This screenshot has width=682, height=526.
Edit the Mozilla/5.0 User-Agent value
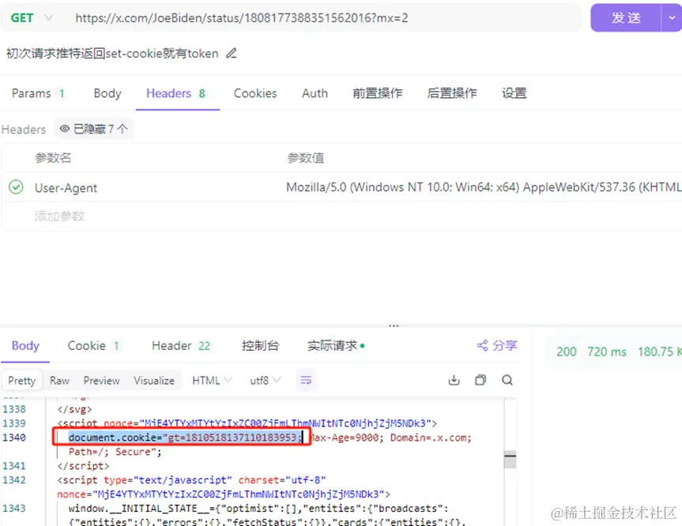[x=483, y=187]
